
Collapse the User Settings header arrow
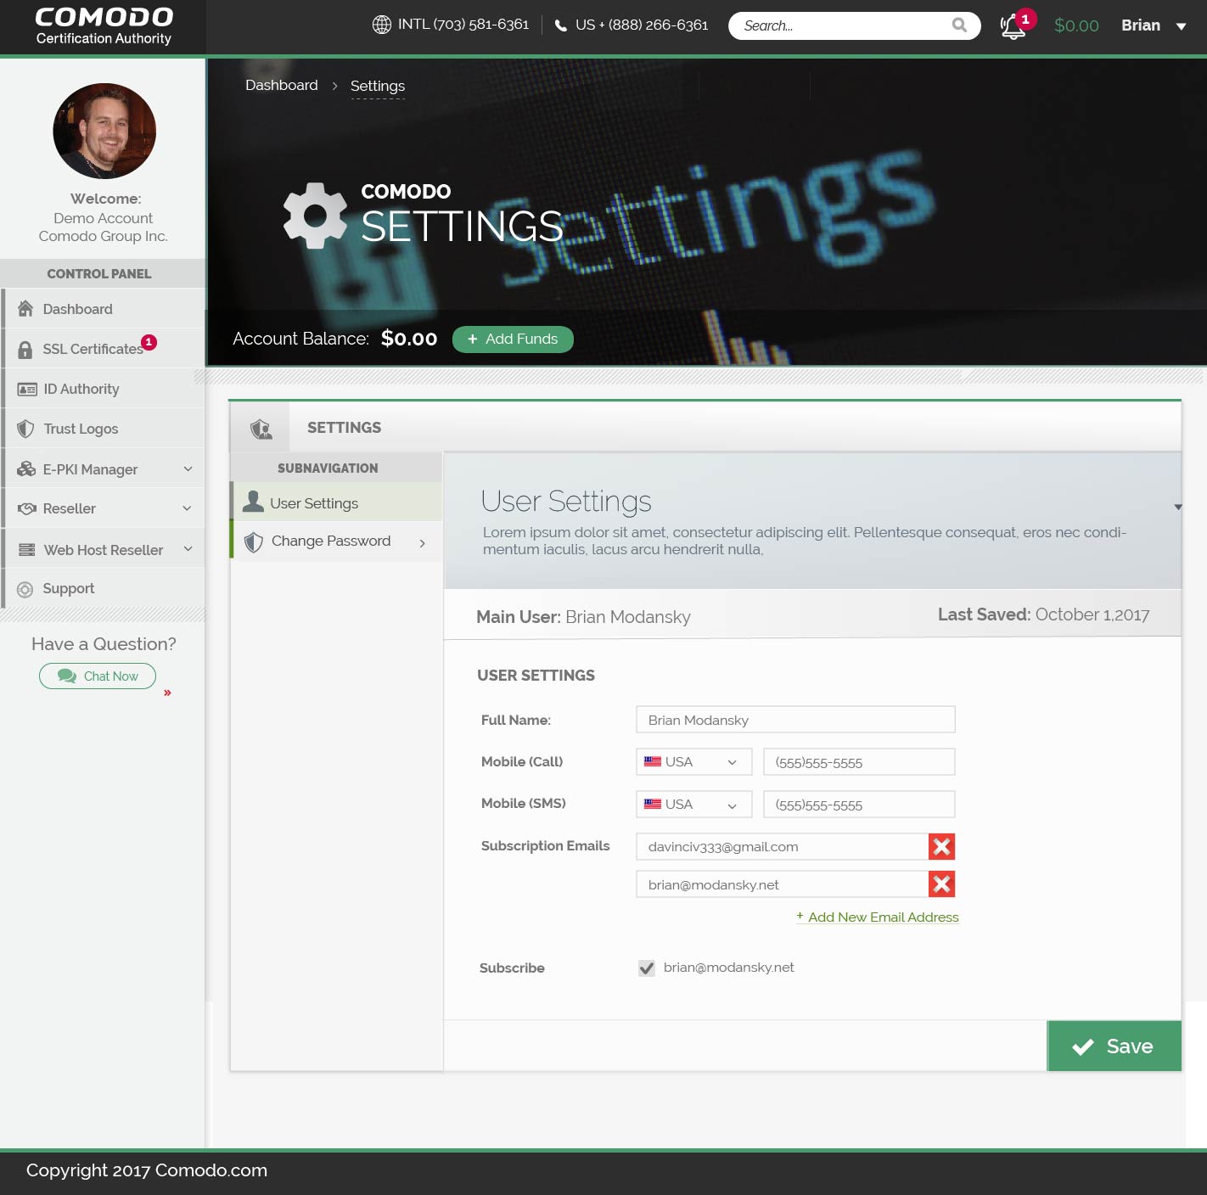pyautogui.click(x=1178, y=507)
